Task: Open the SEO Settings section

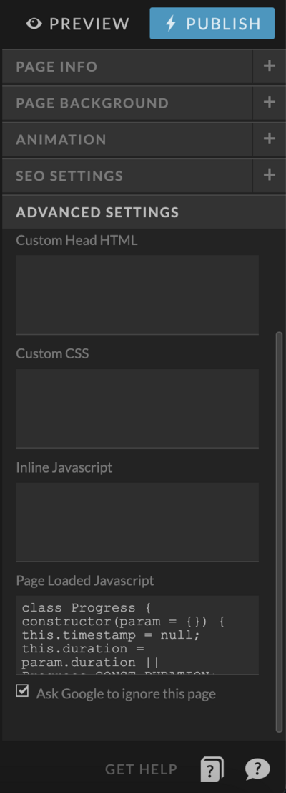Action: tap(127, 176)
